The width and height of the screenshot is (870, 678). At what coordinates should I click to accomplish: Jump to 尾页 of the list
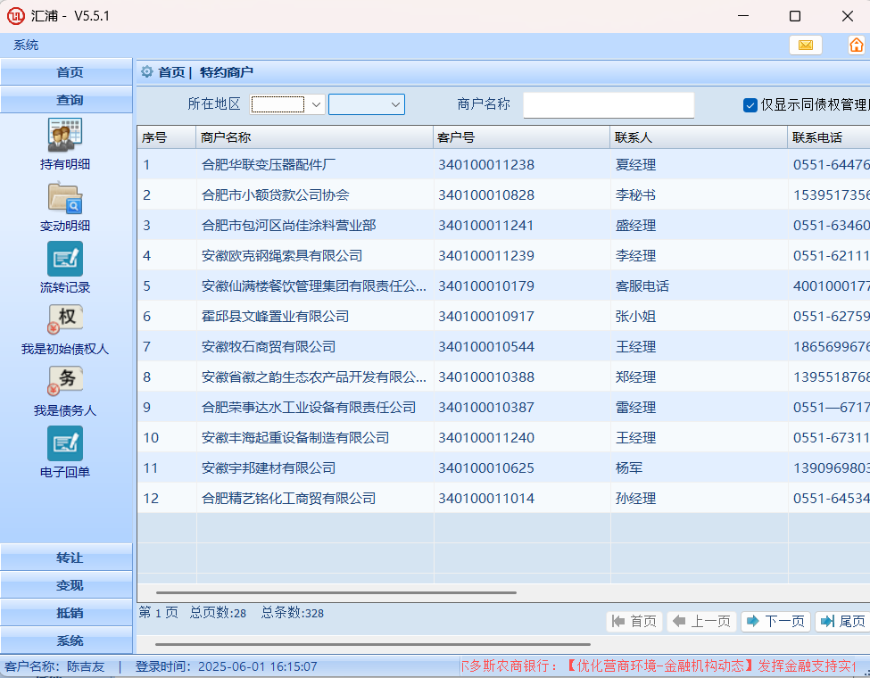point(842,622)
